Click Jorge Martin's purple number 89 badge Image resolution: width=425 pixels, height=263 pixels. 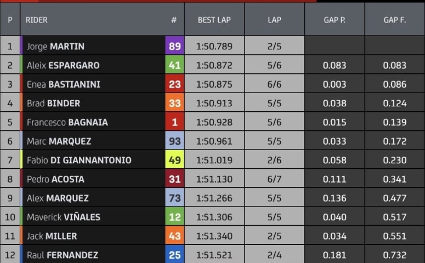(x=174, y=45)
